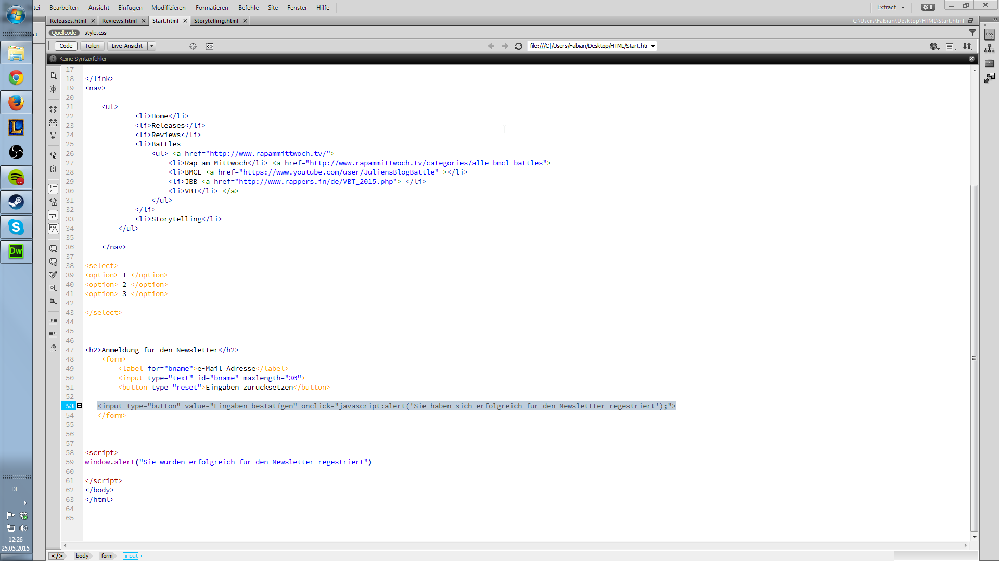Select the parent tag
This screenshot has width=999, height=561.
click(x=53, y=155)
